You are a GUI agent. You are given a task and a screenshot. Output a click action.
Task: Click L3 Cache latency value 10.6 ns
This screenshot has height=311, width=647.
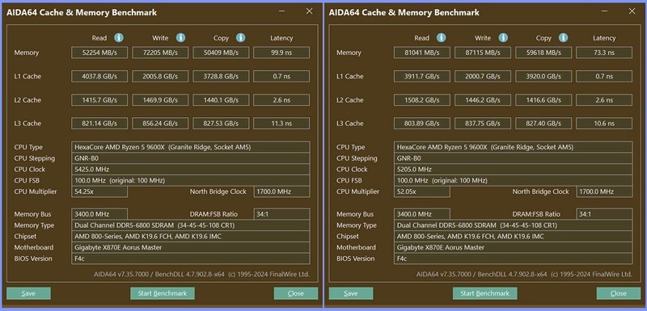[604, 124]
